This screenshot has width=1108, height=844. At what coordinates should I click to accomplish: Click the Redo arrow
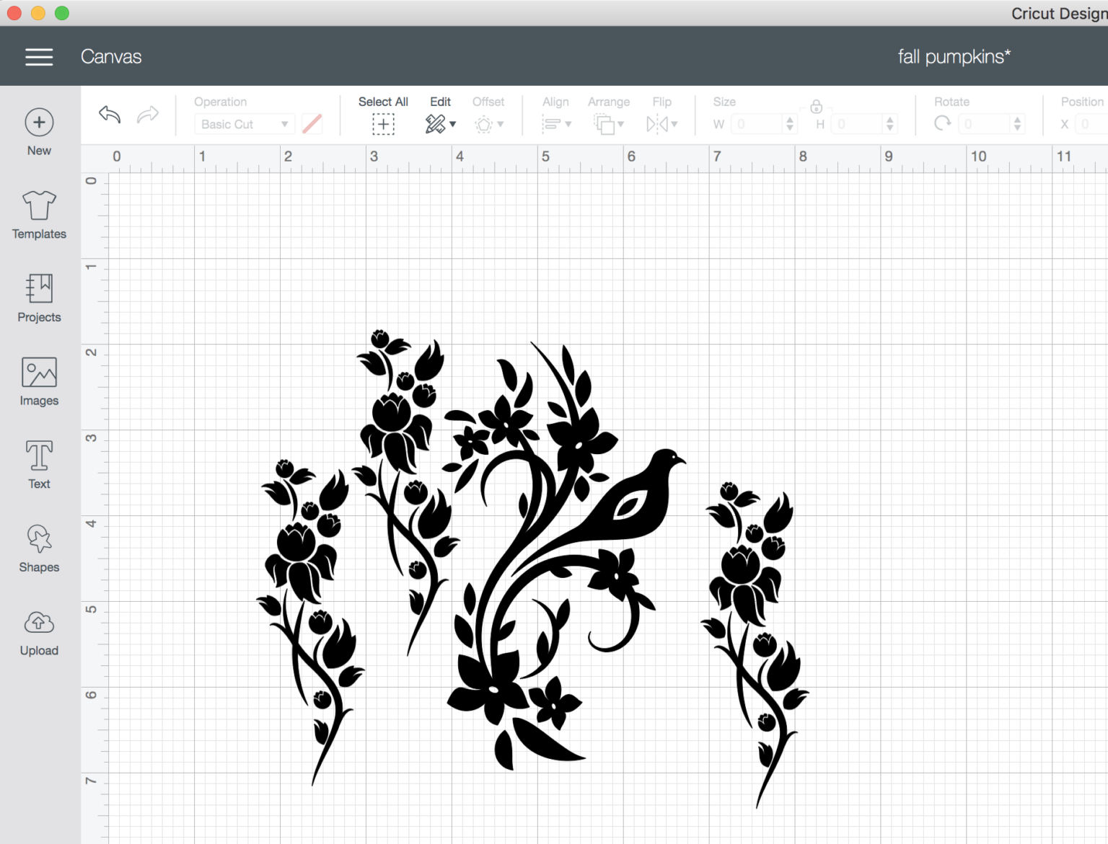click(x=148, y=115)
